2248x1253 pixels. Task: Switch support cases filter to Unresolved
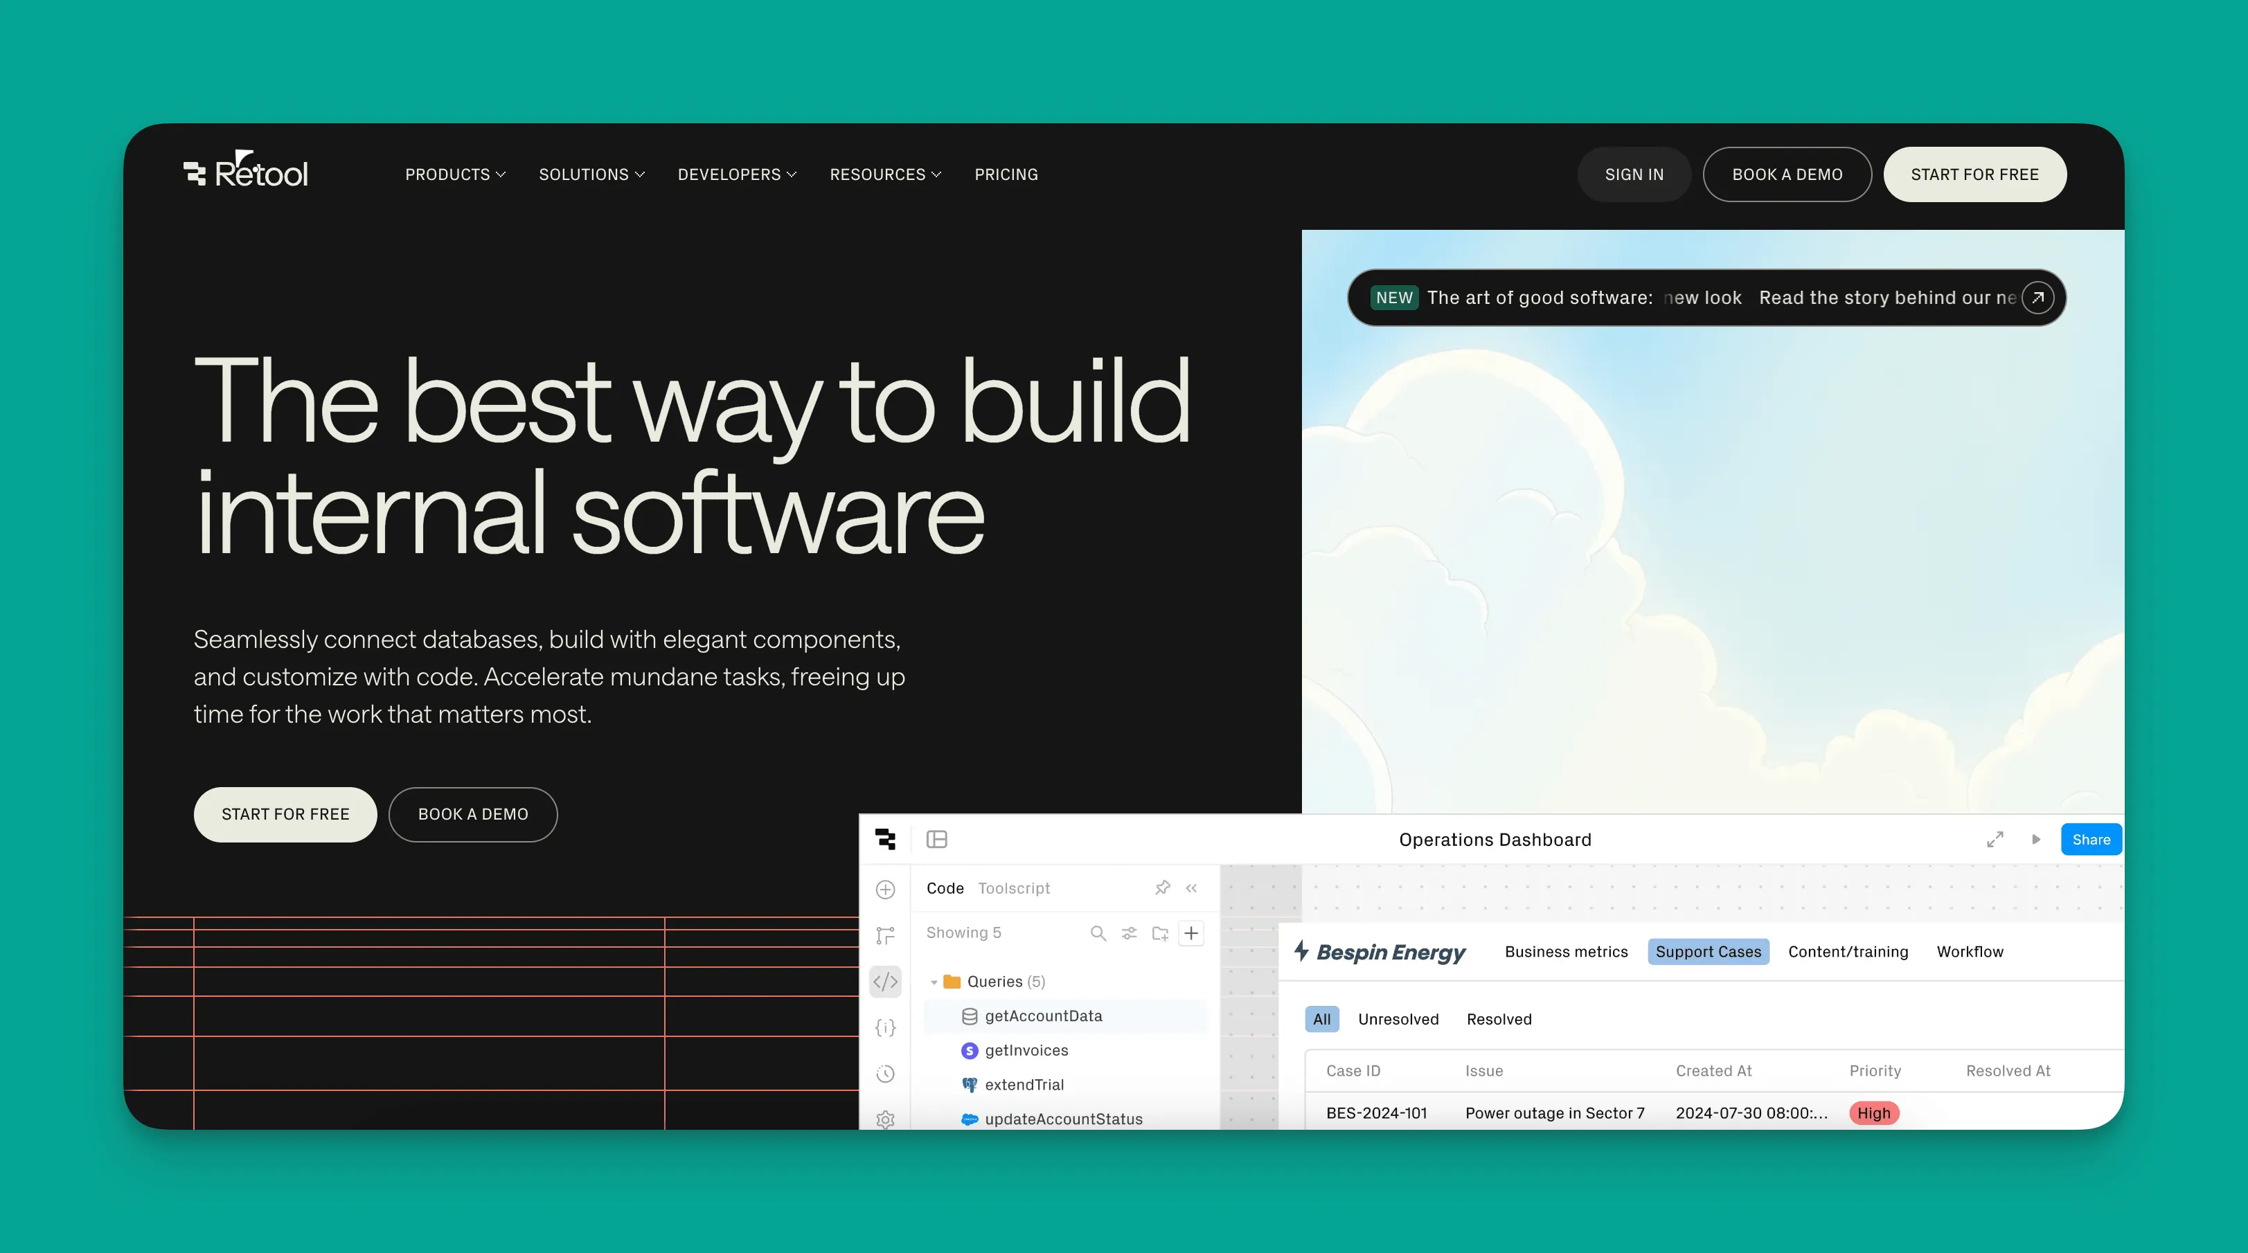pos(1398,1018)
